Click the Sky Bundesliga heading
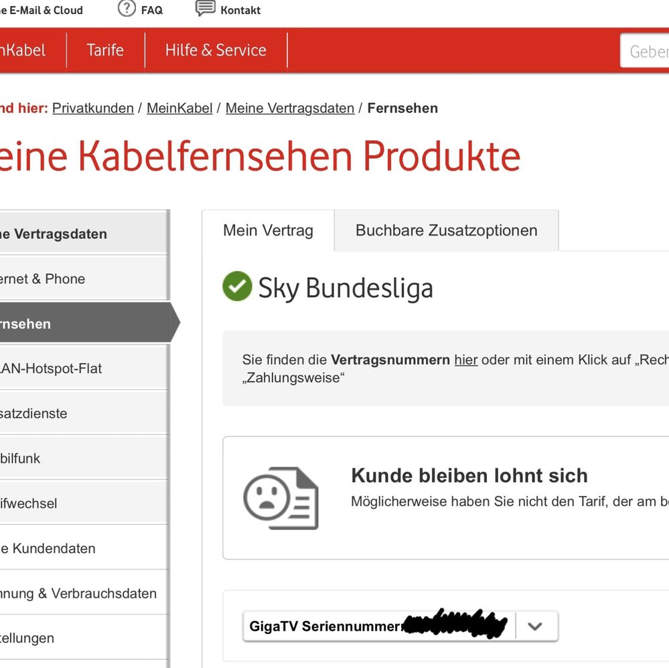 (x=346, y=288)
